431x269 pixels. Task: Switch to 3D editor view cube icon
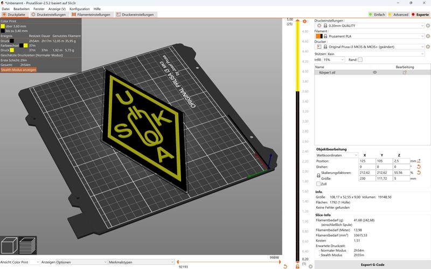pos(10,246)
